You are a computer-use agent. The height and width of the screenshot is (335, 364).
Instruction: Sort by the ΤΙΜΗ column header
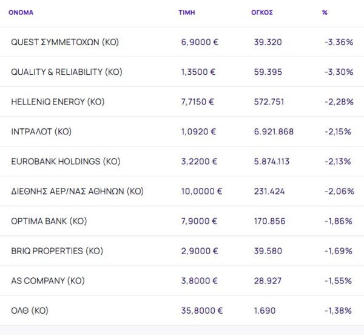tap(187, 12)
